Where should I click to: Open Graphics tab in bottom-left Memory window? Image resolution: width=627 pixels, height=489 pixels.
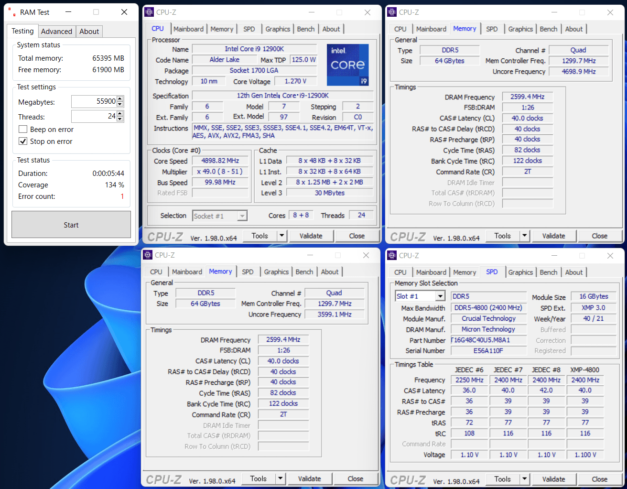coord(276,272)
